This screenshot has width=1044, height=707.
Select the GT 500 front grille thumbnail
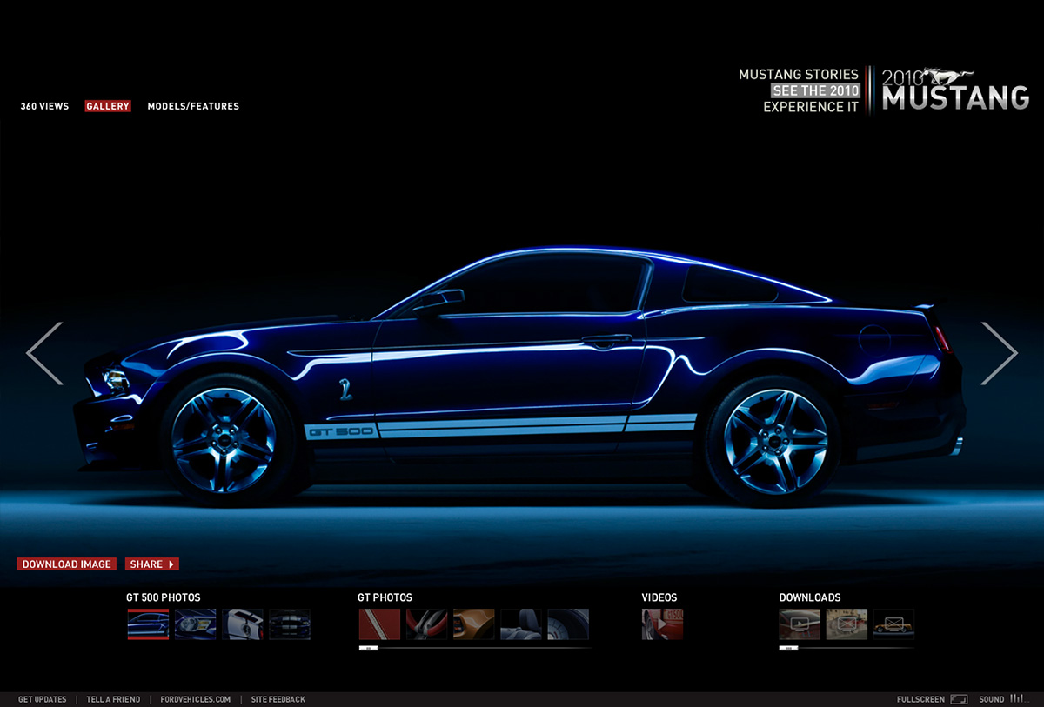pos(290,624)
